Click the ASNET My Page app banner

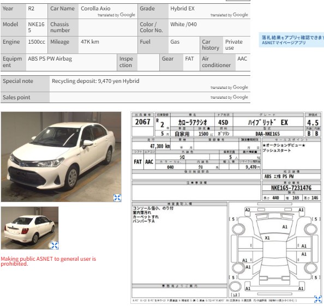point(291,40)
